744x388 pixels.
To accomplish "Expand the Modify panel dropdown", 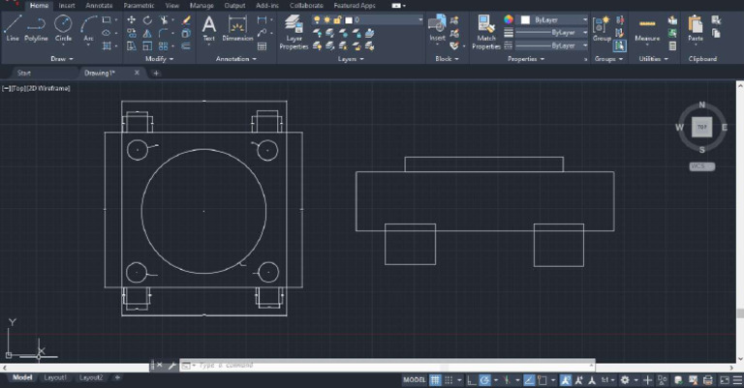I will tap(159, 58).
